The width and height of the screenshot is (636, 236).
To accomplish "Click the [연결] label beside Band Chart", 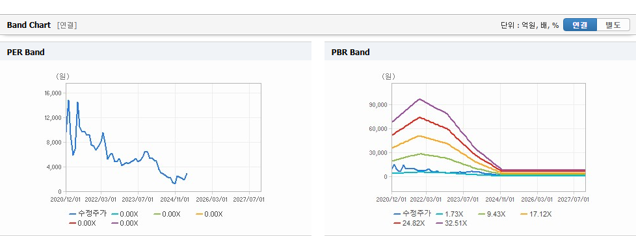I will coord(67,25).
